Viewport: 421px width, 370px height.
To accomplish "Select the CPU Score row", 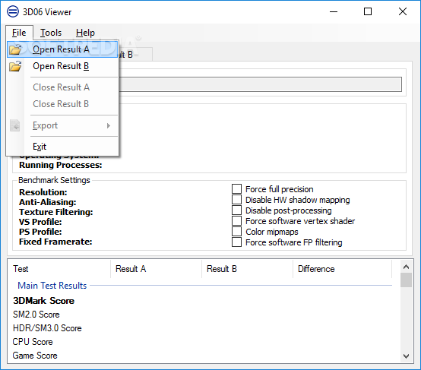I will (x=33, y=342).
